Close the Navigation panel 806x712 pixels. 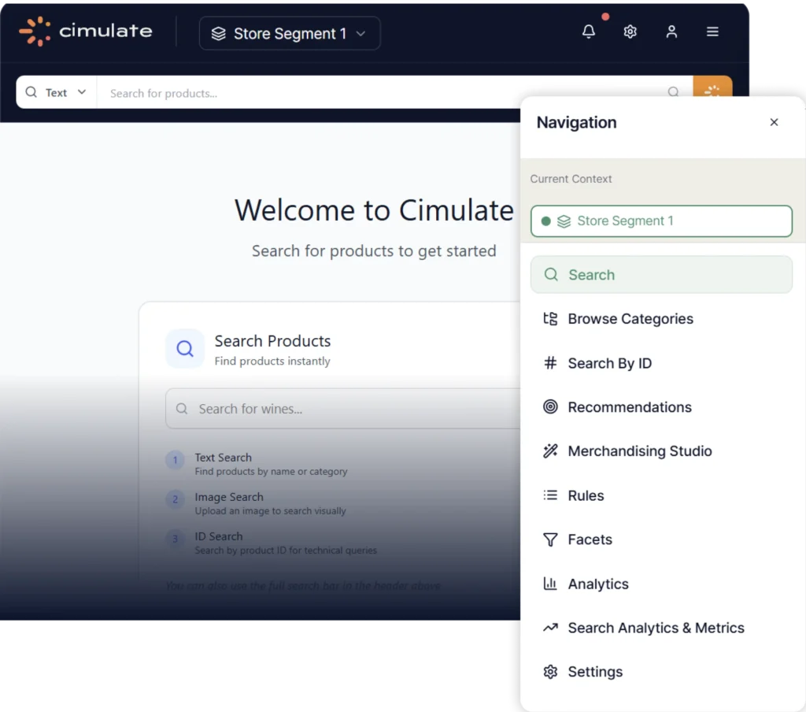coord(774,122)
